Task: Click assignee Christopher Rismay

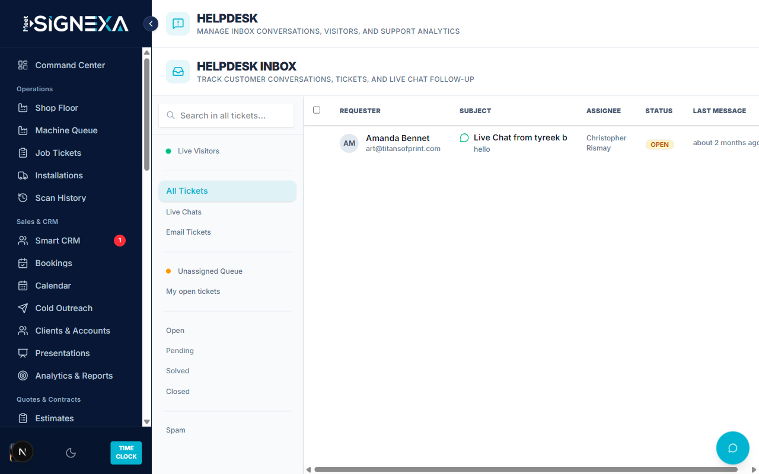Action: (x=606, y=143)
